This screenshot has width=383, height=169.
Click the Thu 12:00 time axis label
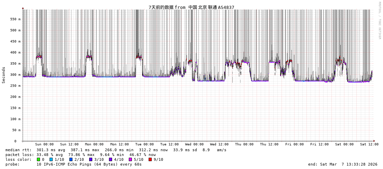pos(269,144)
